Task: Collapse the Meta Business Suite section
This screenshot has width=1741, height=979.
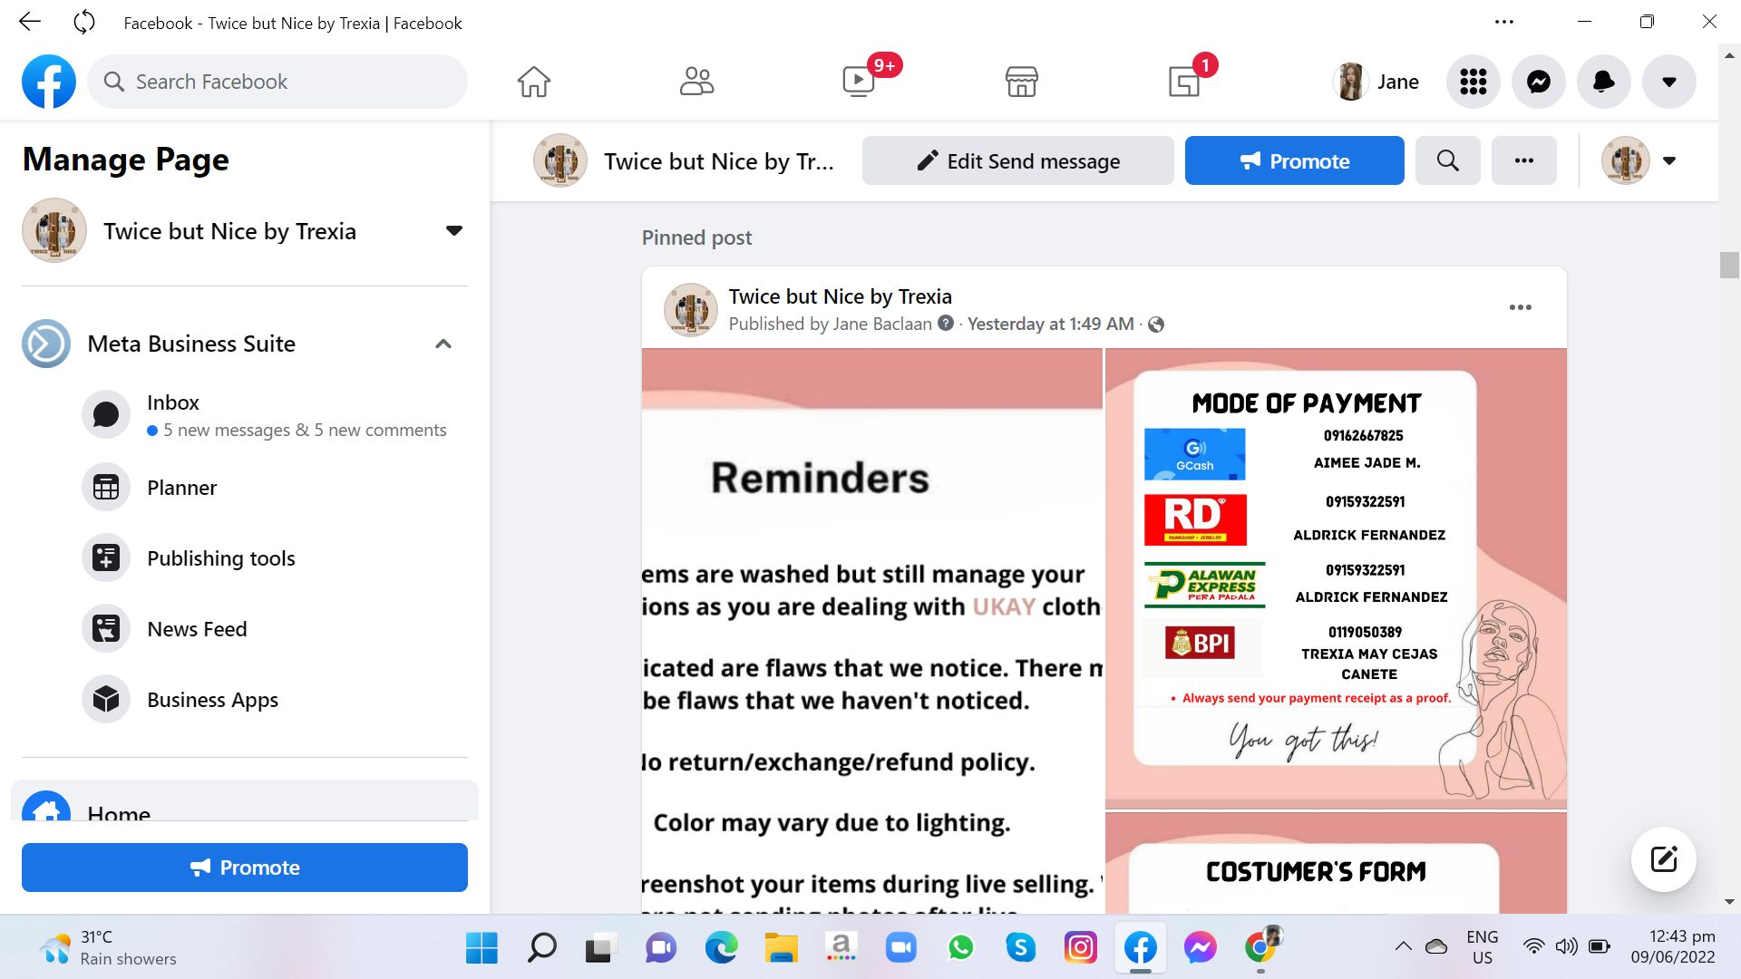Action: (x=443, y=344)
